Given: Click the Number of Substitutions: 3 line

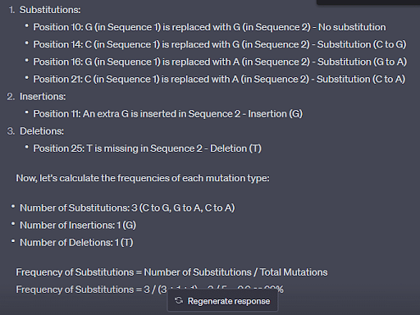Looking at the screenshot, I should point(127,208).
